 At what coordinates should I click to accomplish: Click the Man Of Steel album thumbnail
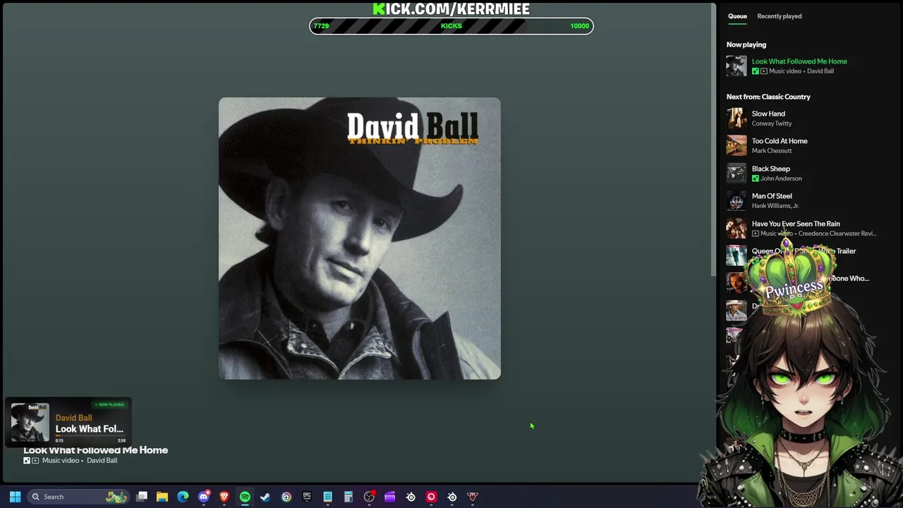[737, 200]
